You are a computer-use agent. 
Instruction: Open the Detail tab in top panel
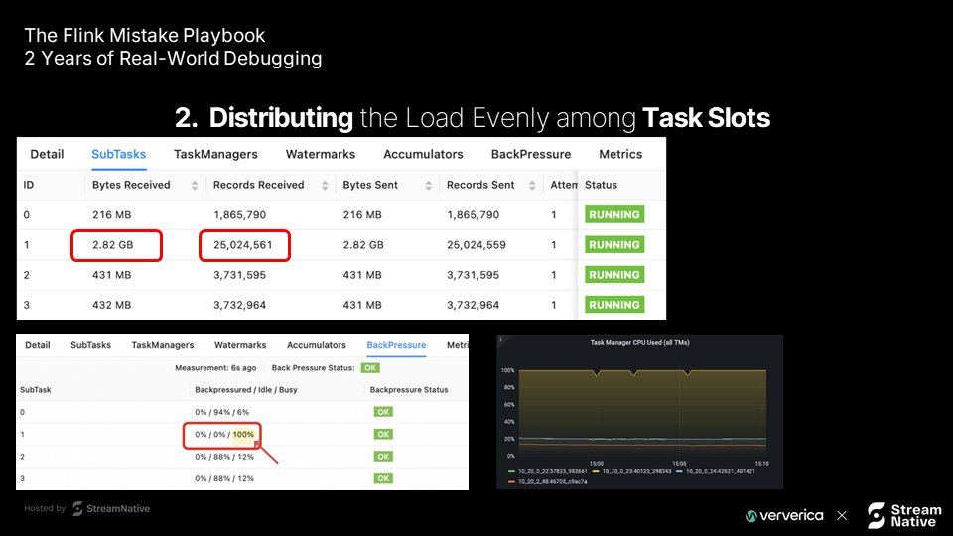point(47,155)
